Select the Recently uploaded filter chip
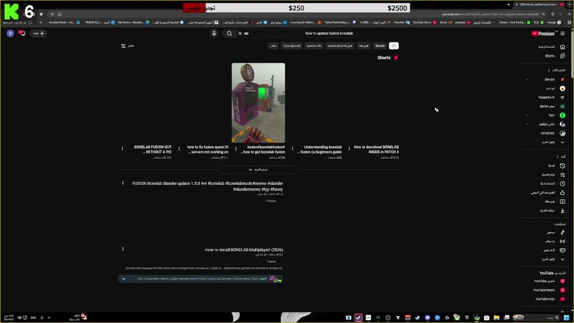 [292, 46]
